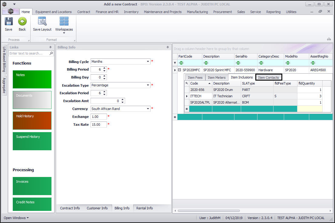Click the Save Layout icon
This screenshot has width=335, height=223.
(42, 22)
